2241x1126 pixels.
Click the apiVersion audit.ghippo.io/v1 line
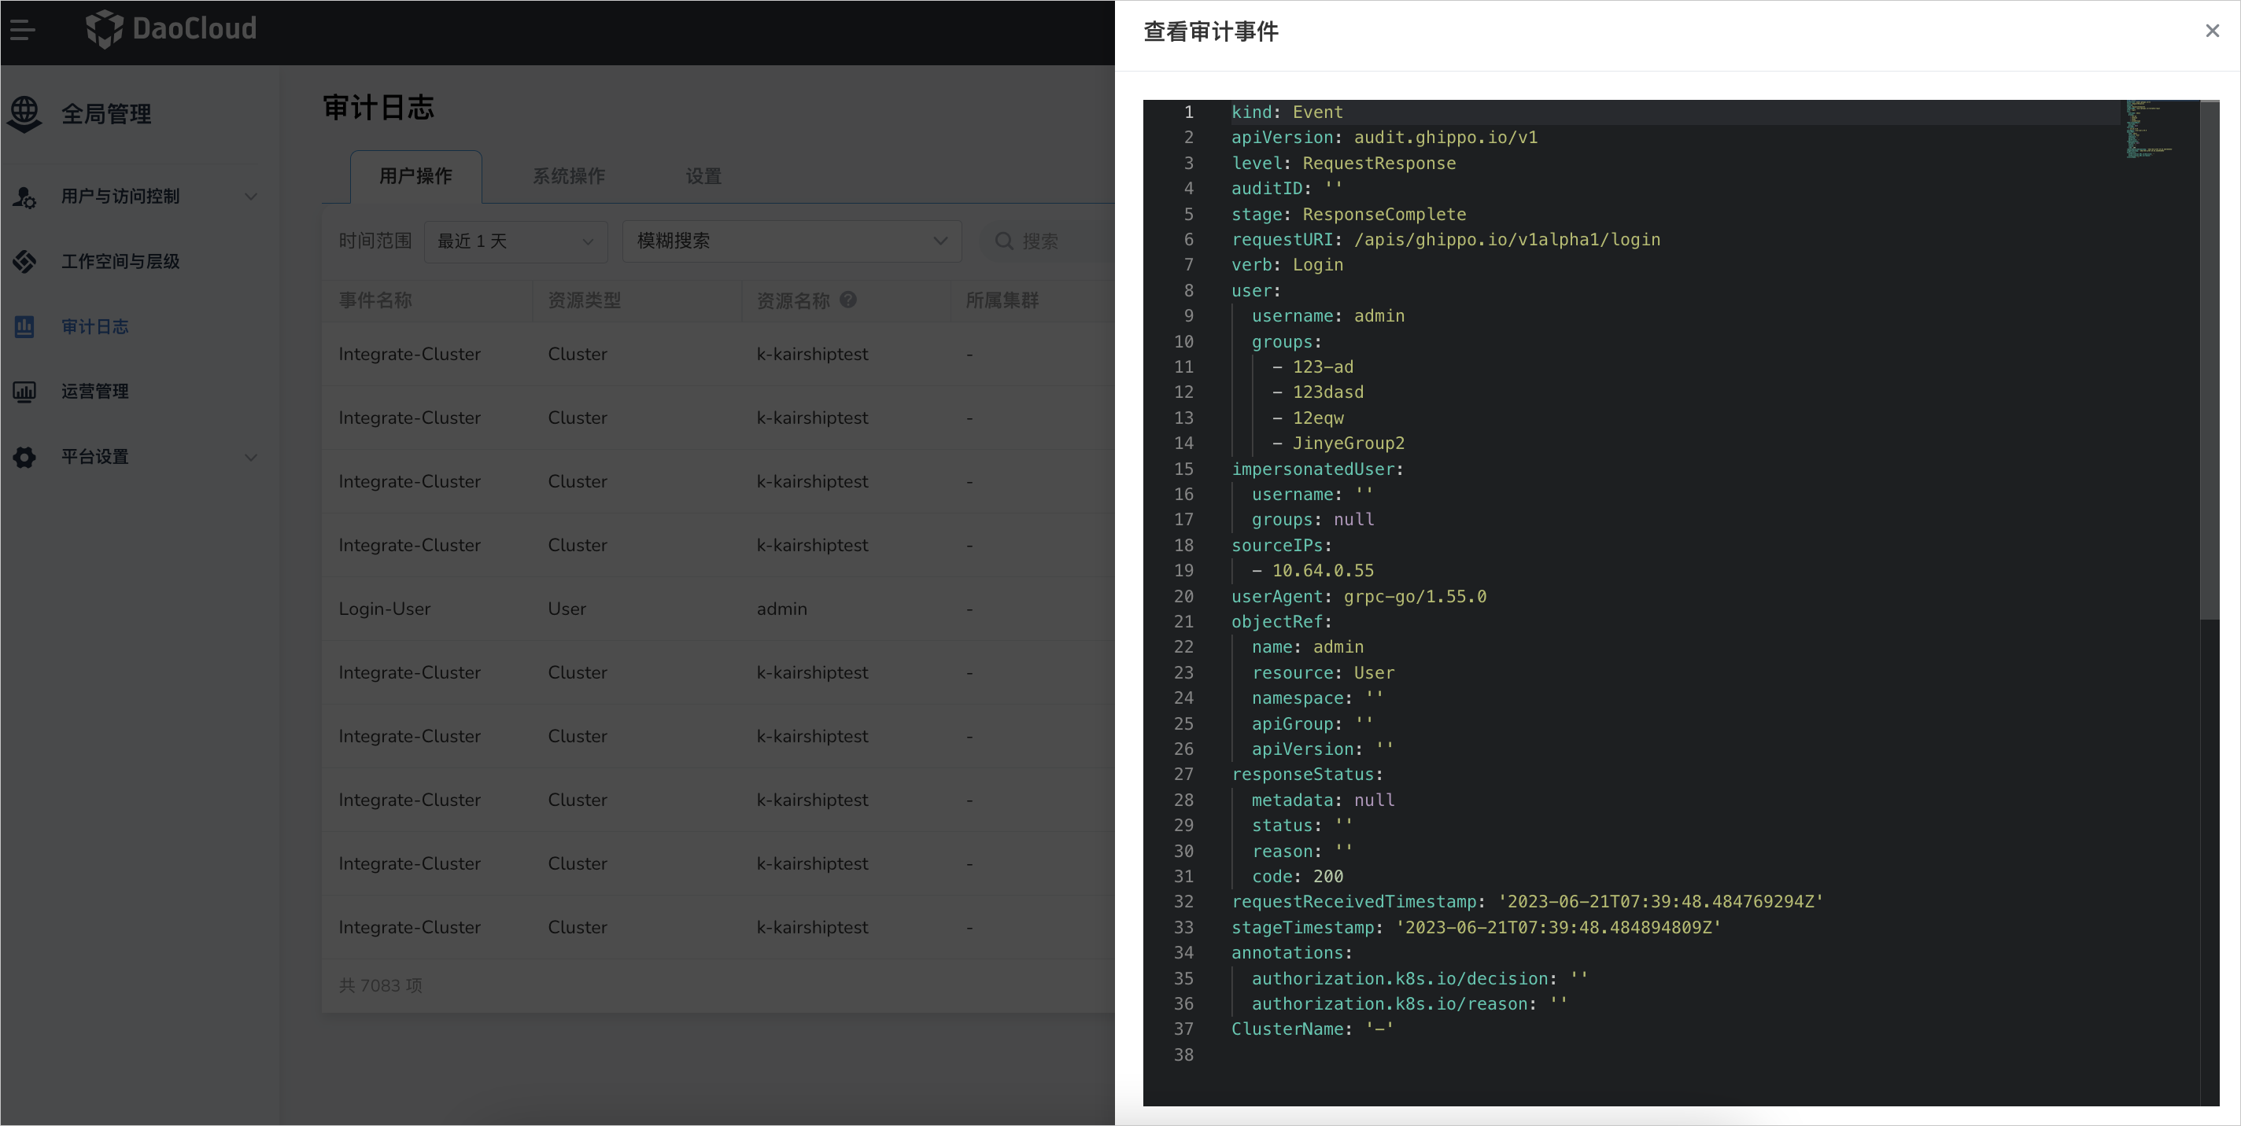(x=1384, y=138)
